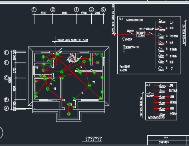Select lamp symbol in bottom-left room
The width and height of the screenshot is (189, 146).
point(48,89)
